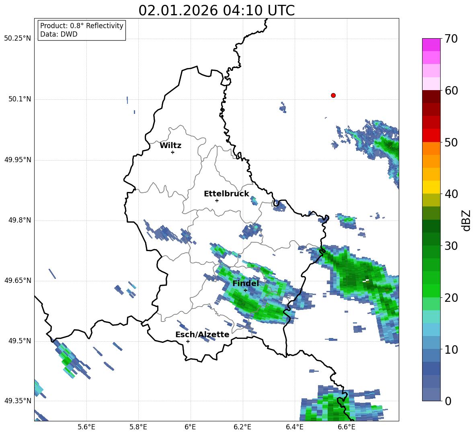This screenshot has width=476, height=435.
Task: Click the 5.8°E longitude label
Action: [138, 427]
